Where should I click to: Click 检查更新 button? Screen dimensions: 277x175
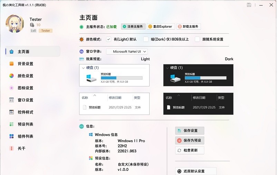coord(190,150)
